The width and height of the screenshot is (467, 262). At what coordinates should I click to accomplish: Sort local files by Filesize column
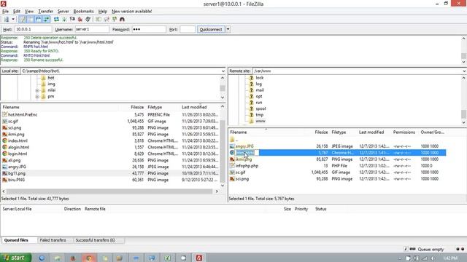point(137,107)
